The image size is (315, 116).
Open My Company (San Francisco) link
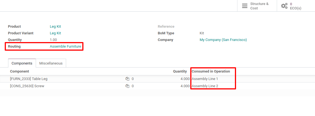point(223,40)
